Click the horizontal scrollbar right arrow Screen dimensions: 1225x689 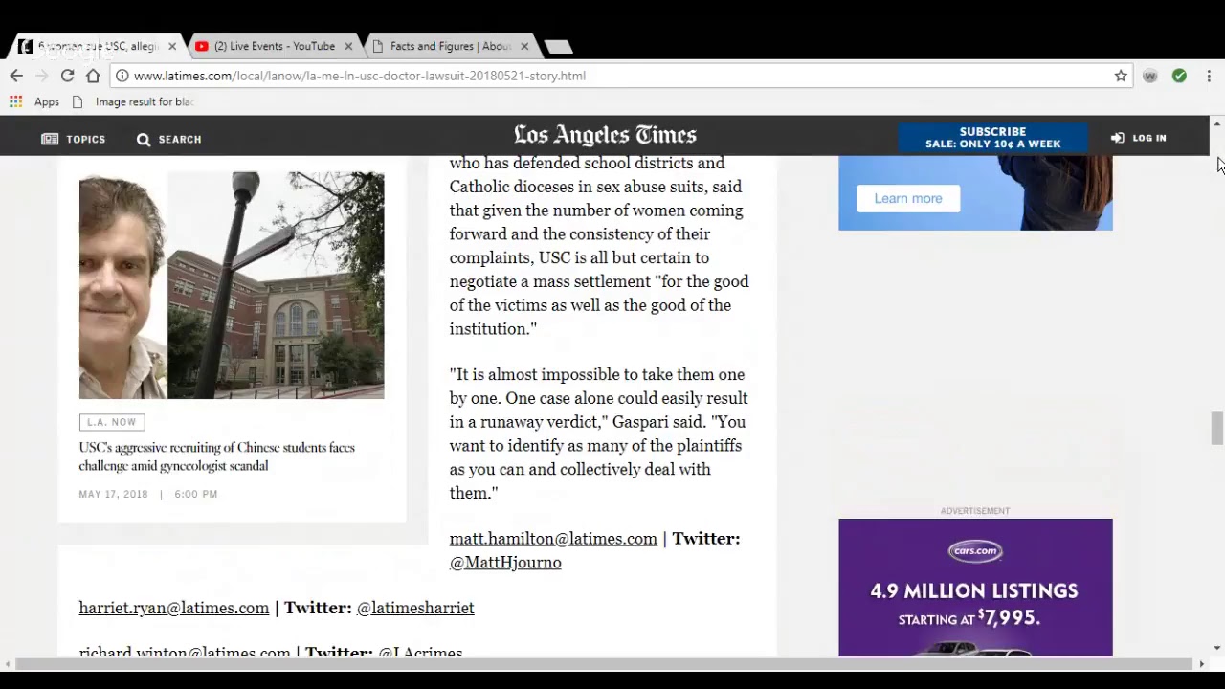1203,663
